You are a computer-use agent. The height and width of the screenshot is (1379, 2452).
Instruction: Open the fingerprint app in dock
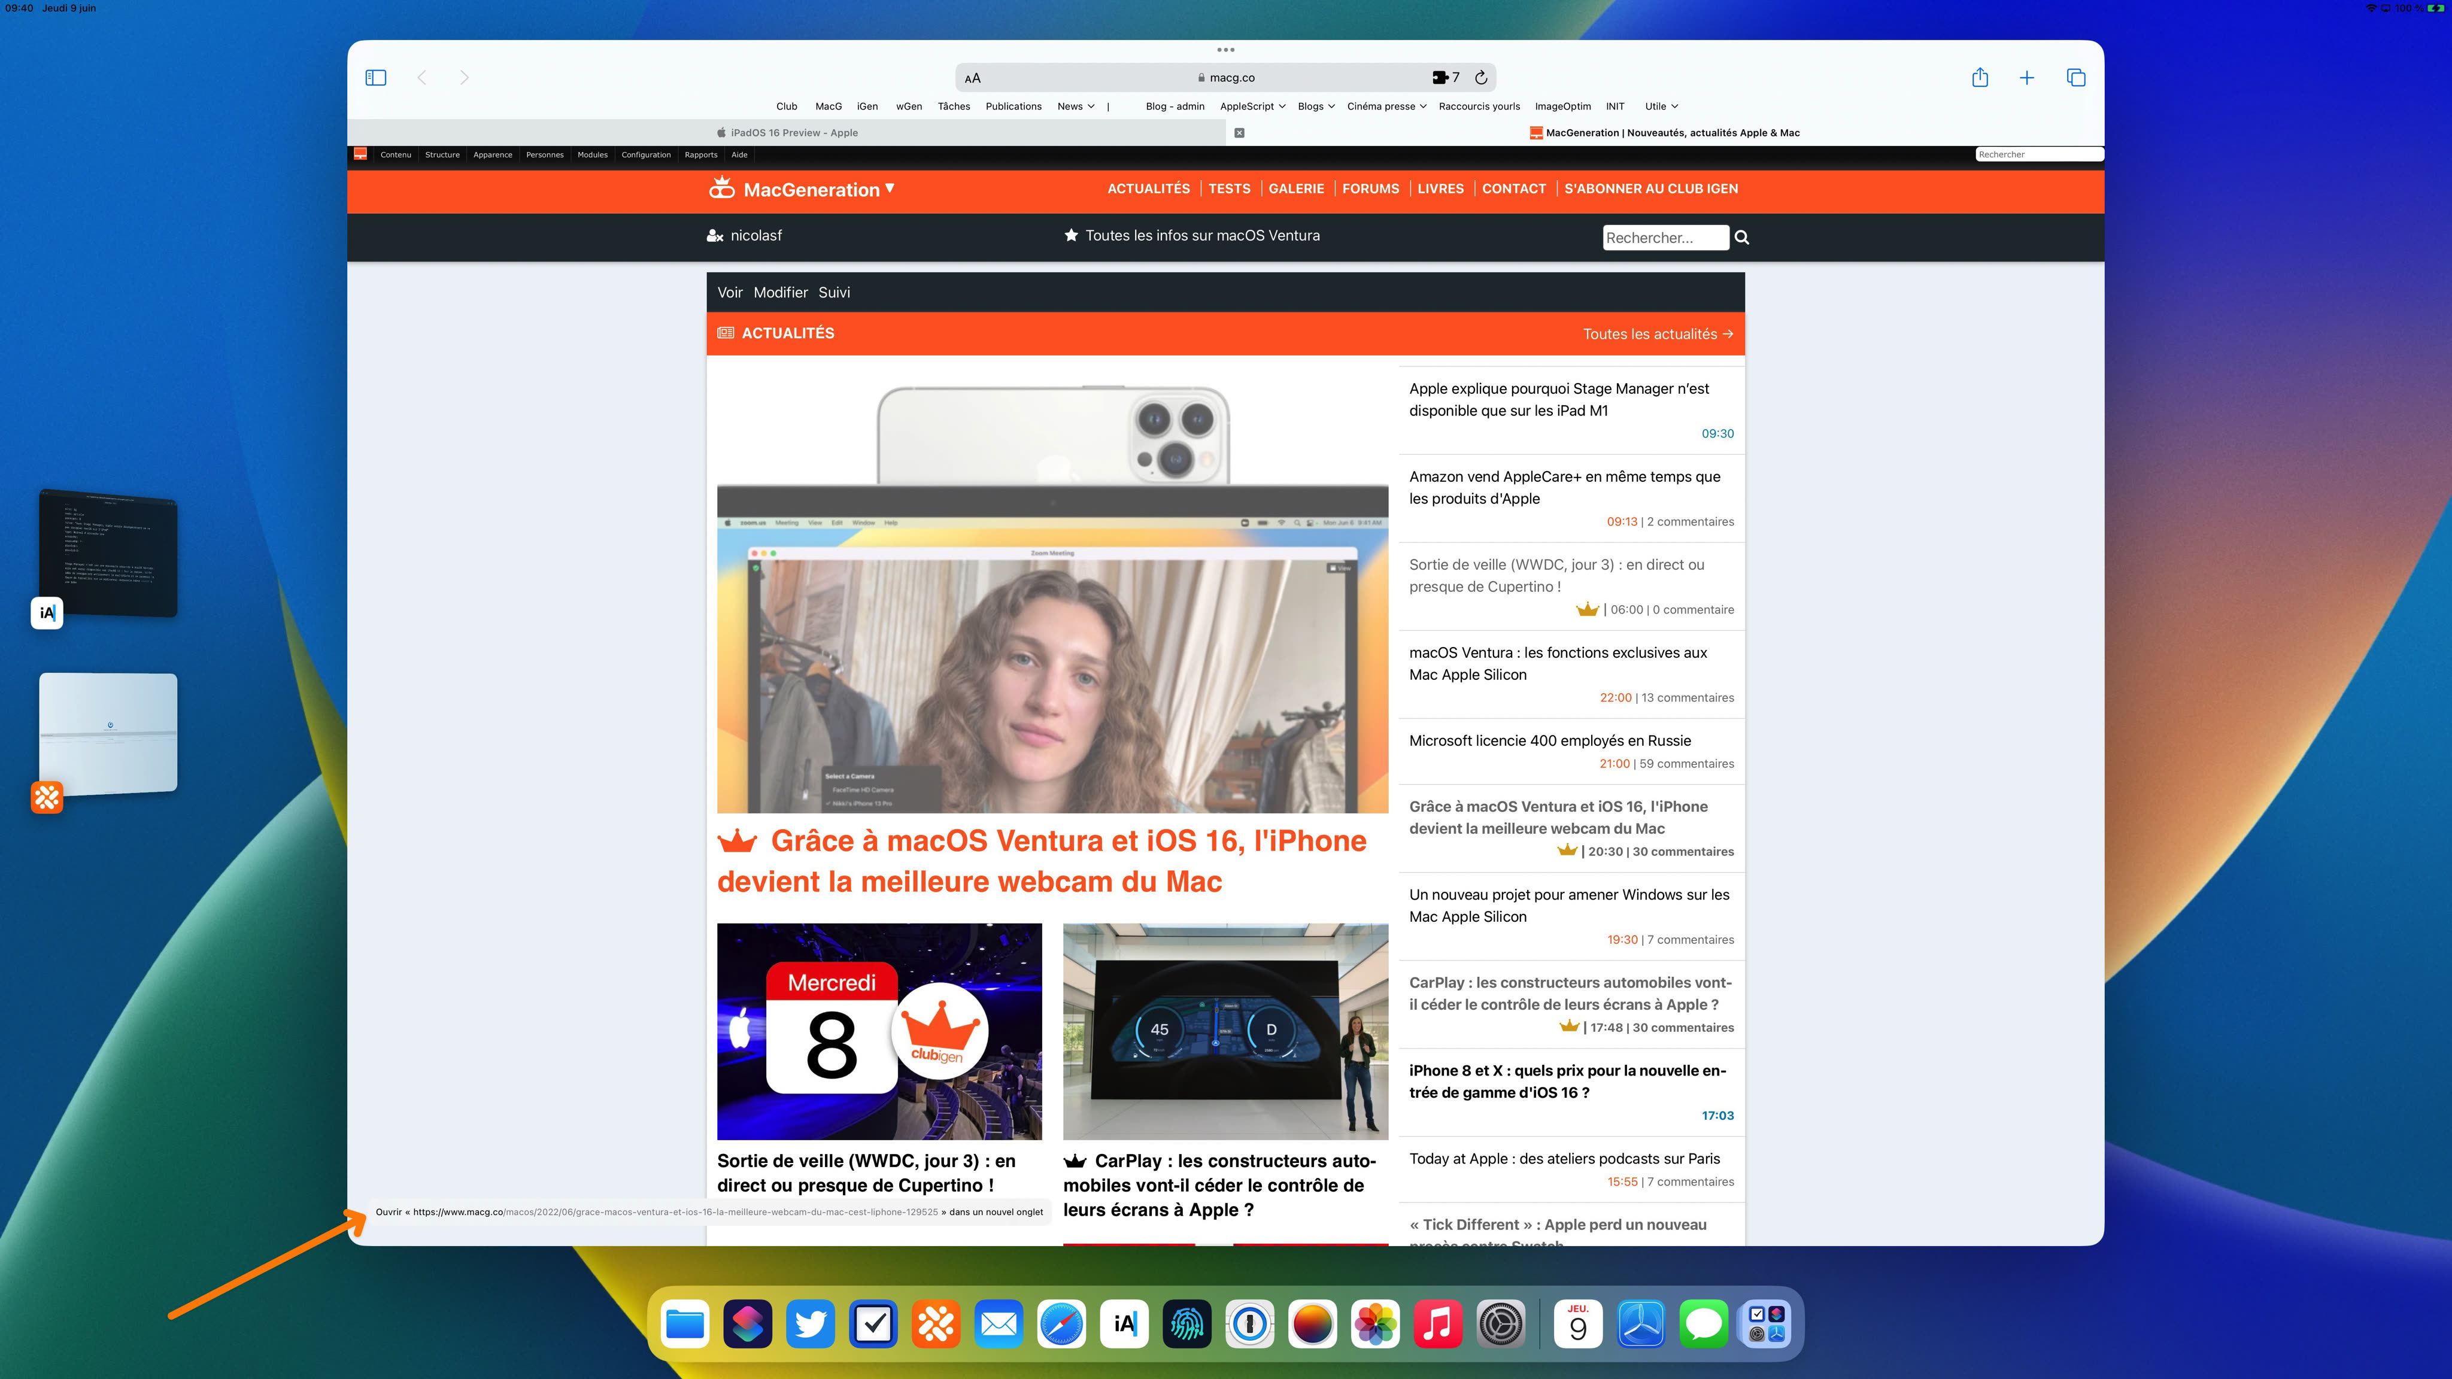(x=1187, y=1324)
